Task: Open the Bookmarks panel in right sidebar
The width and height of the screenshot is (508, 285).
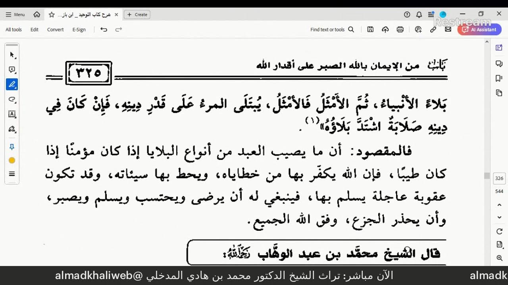Action: 499,78
